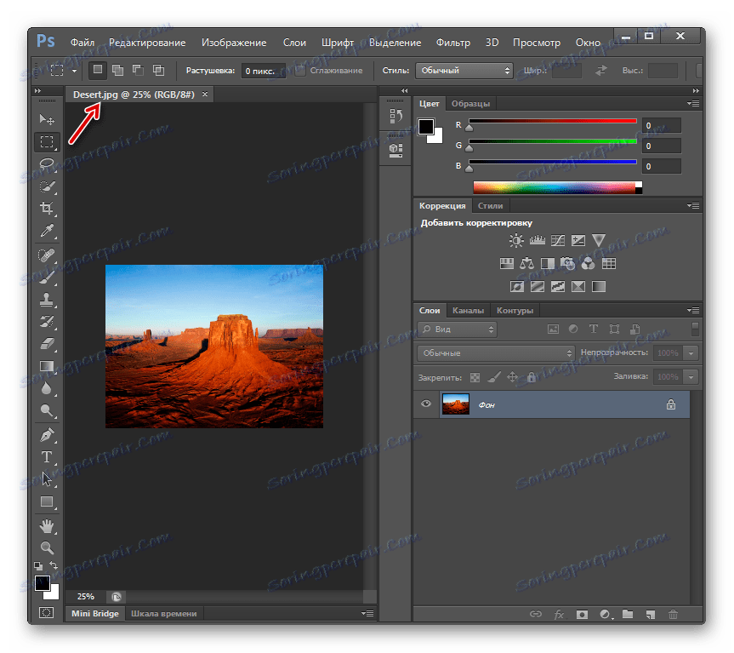Select the Brush tool
This screenshot has width=734, height=653.
pos(46,278)
